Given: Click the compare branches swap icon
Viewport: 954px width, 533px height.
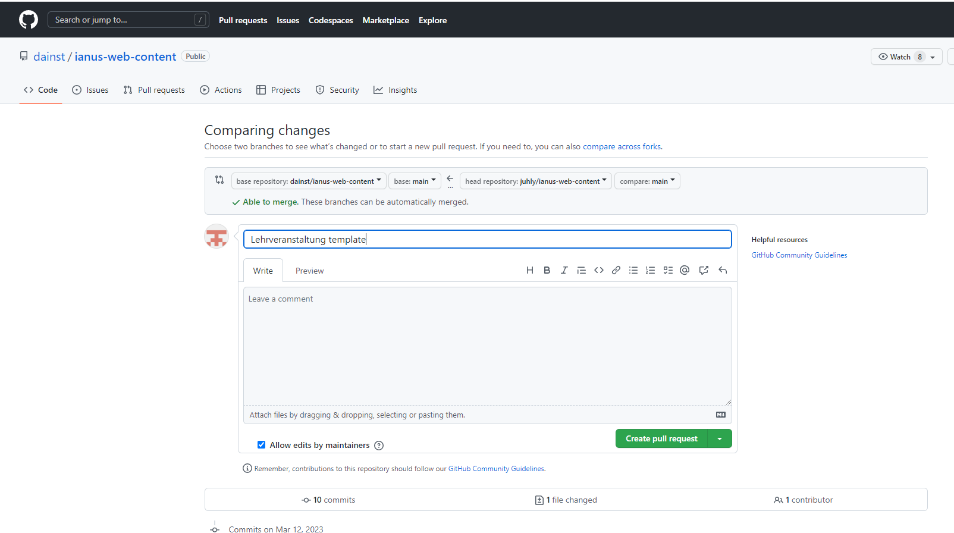Looking at the screenshot, I should coord(219,180).
